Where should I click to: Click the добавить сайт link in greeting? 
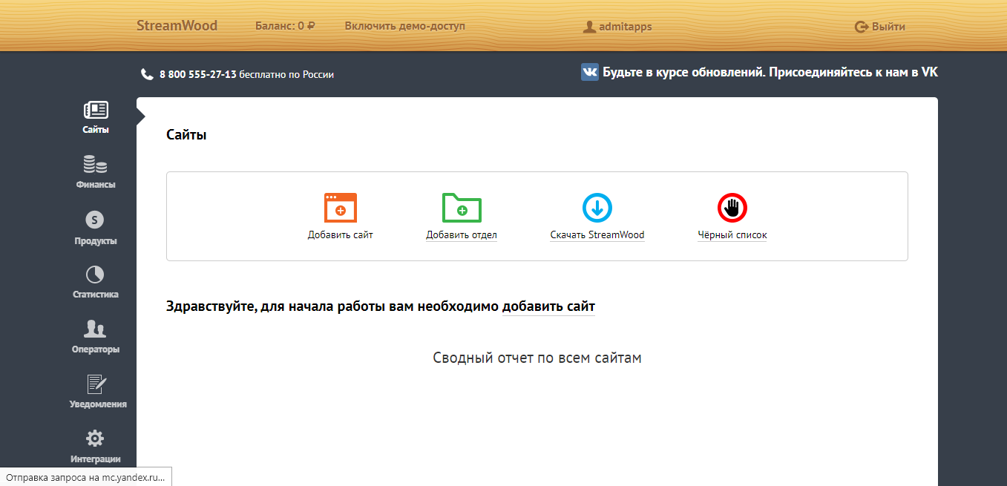(548, 306)
